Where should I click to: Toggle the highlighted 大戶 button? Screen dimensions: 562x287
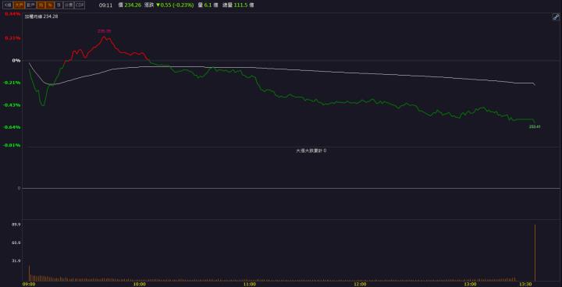pyautogui.click(x=19, y=5)
